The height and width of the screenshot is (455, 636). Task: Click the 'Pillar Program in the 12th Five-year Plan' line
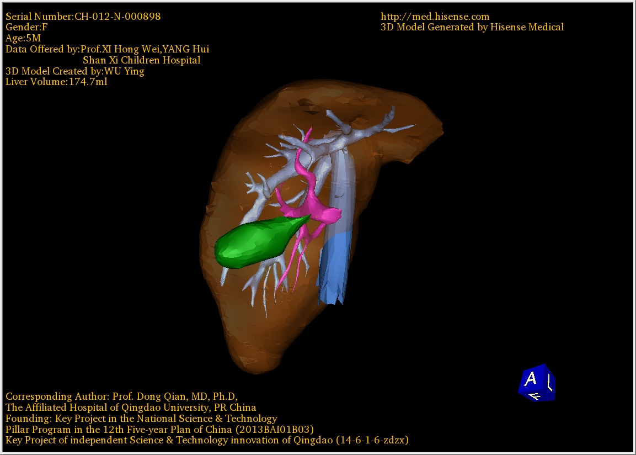click(159, 430)
